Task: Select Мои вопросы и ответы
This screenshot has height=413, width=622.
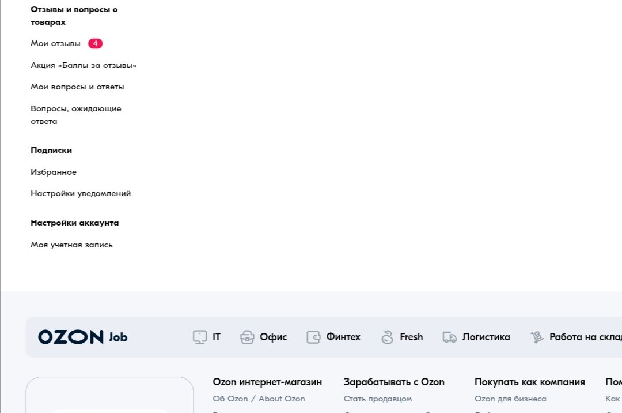Action: click(77, 87)
